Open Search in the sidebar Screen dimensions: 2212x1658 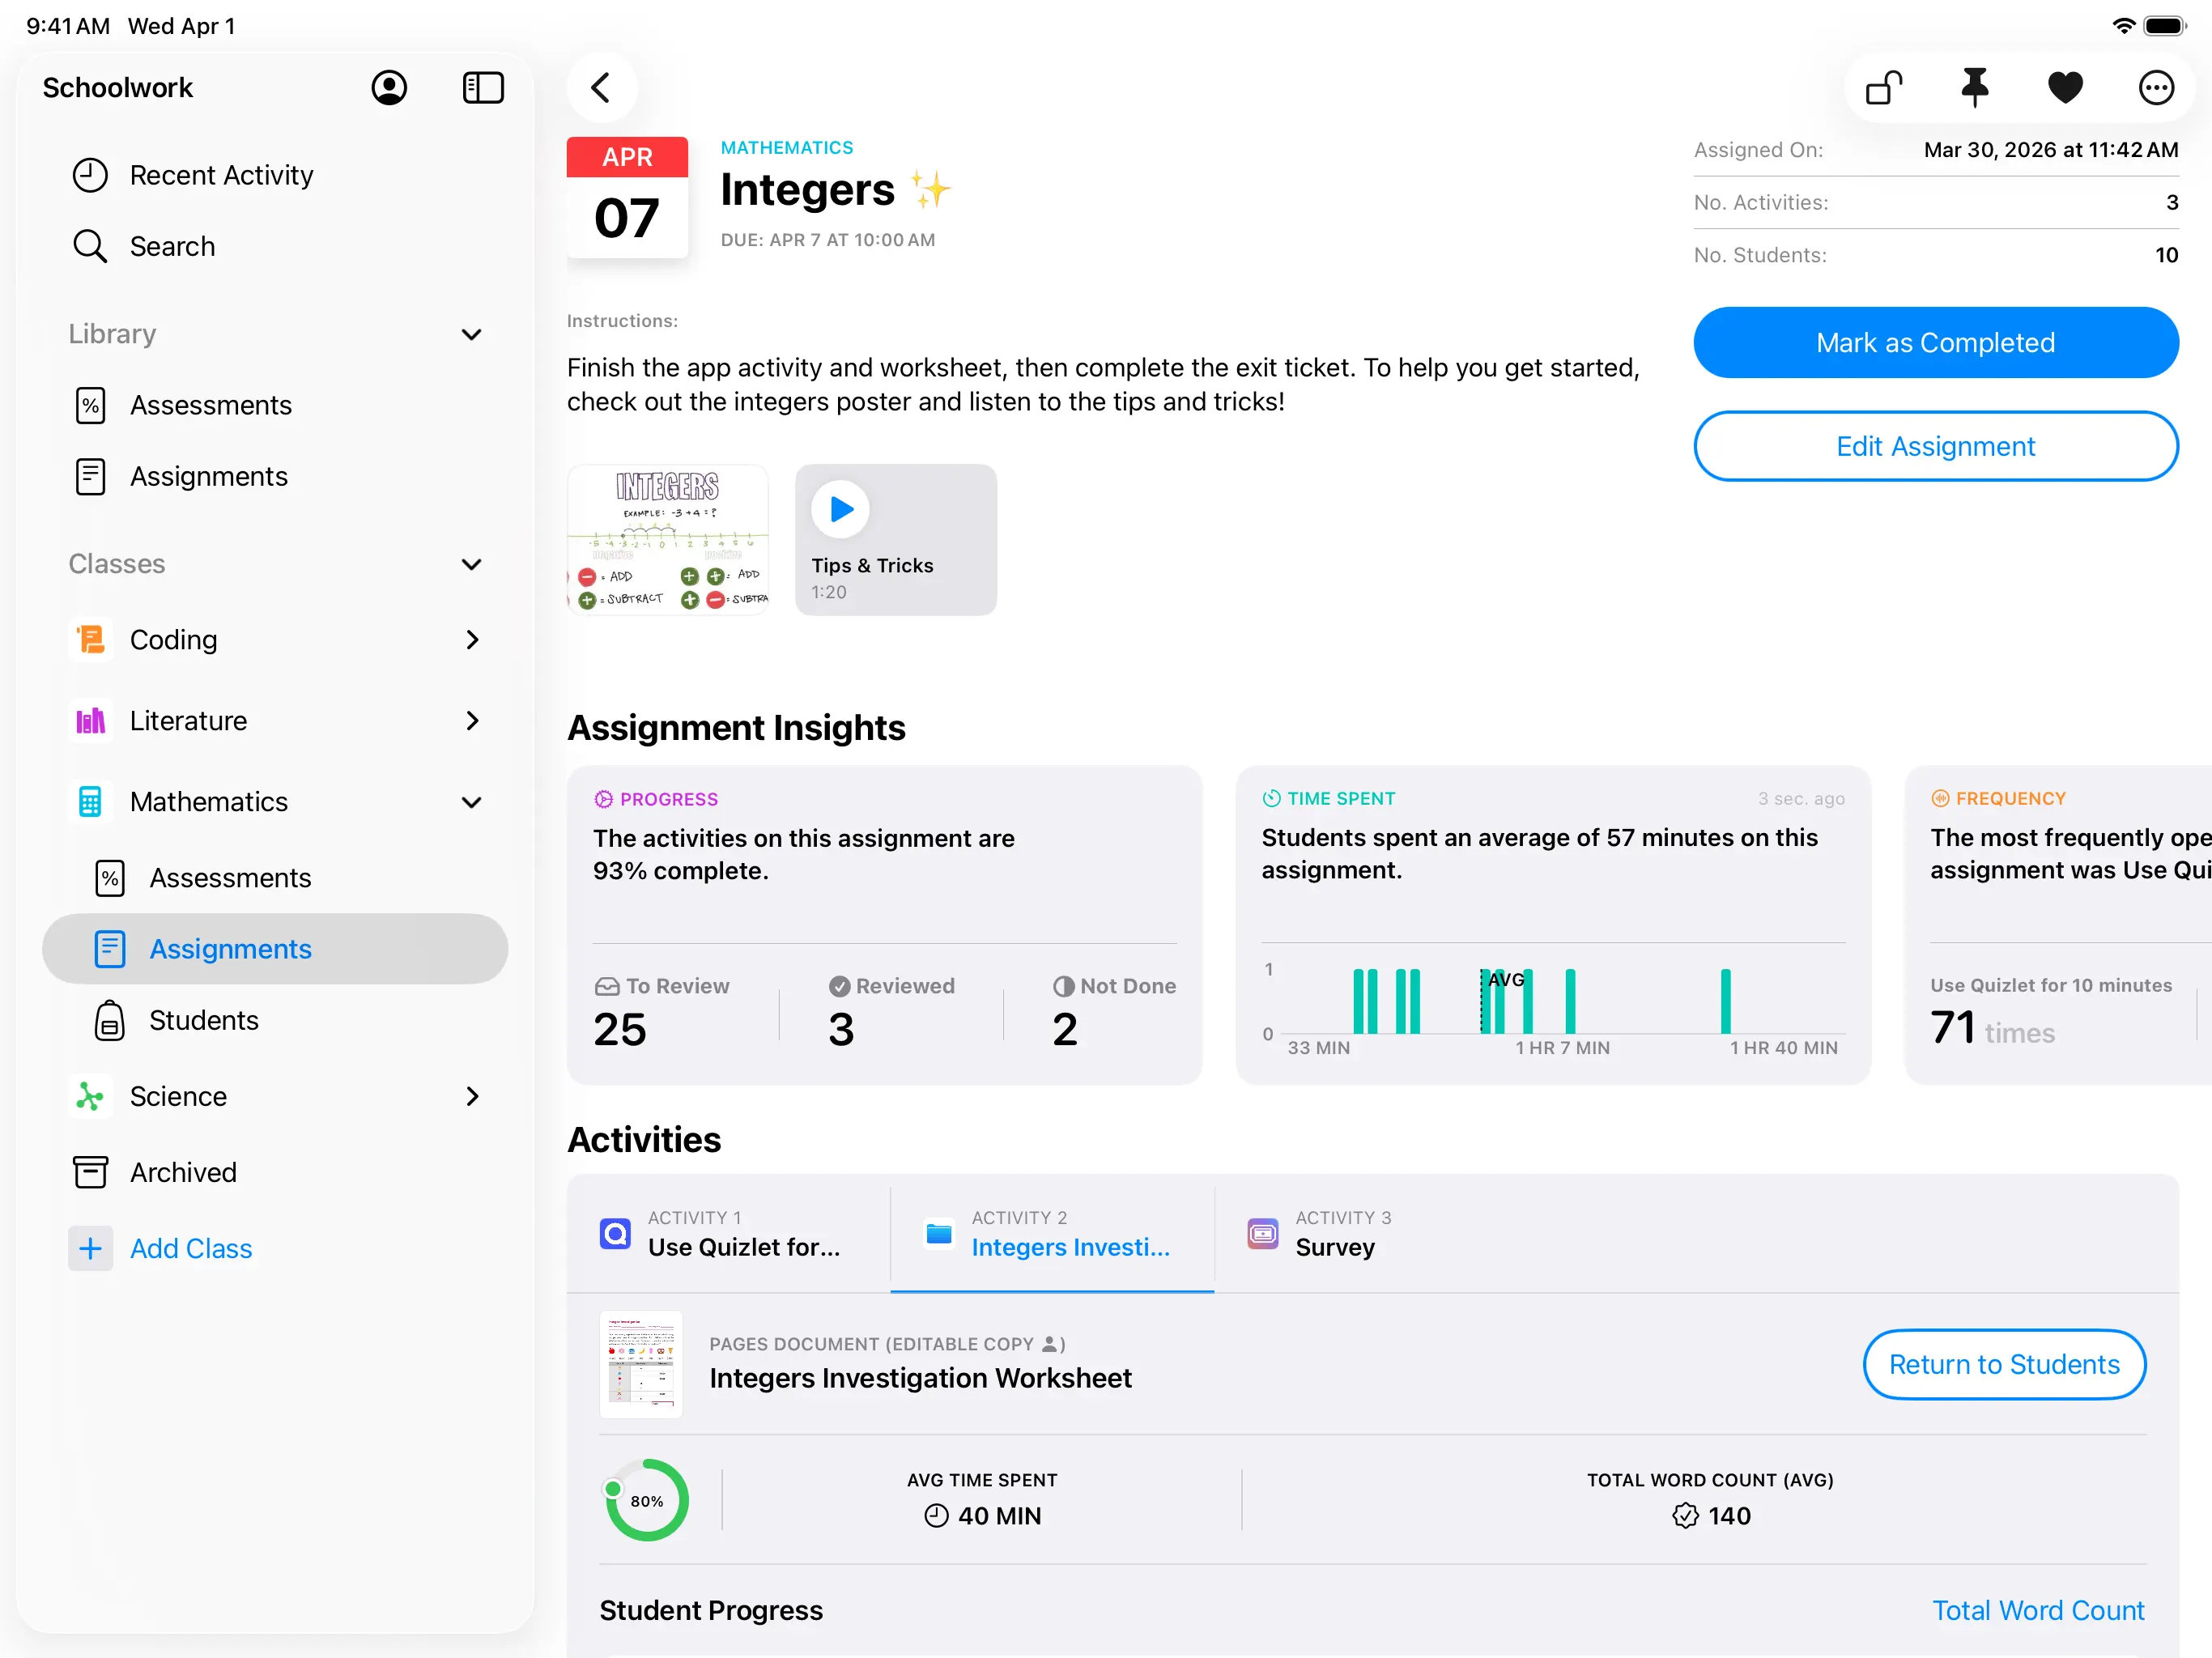pyautogui.click(x=172, y=246)
